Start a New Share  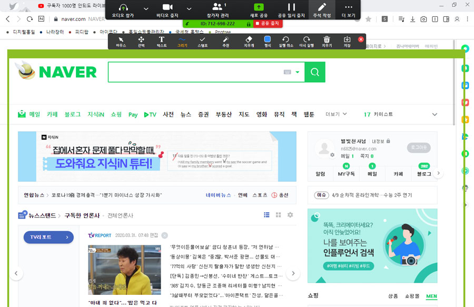259,10
